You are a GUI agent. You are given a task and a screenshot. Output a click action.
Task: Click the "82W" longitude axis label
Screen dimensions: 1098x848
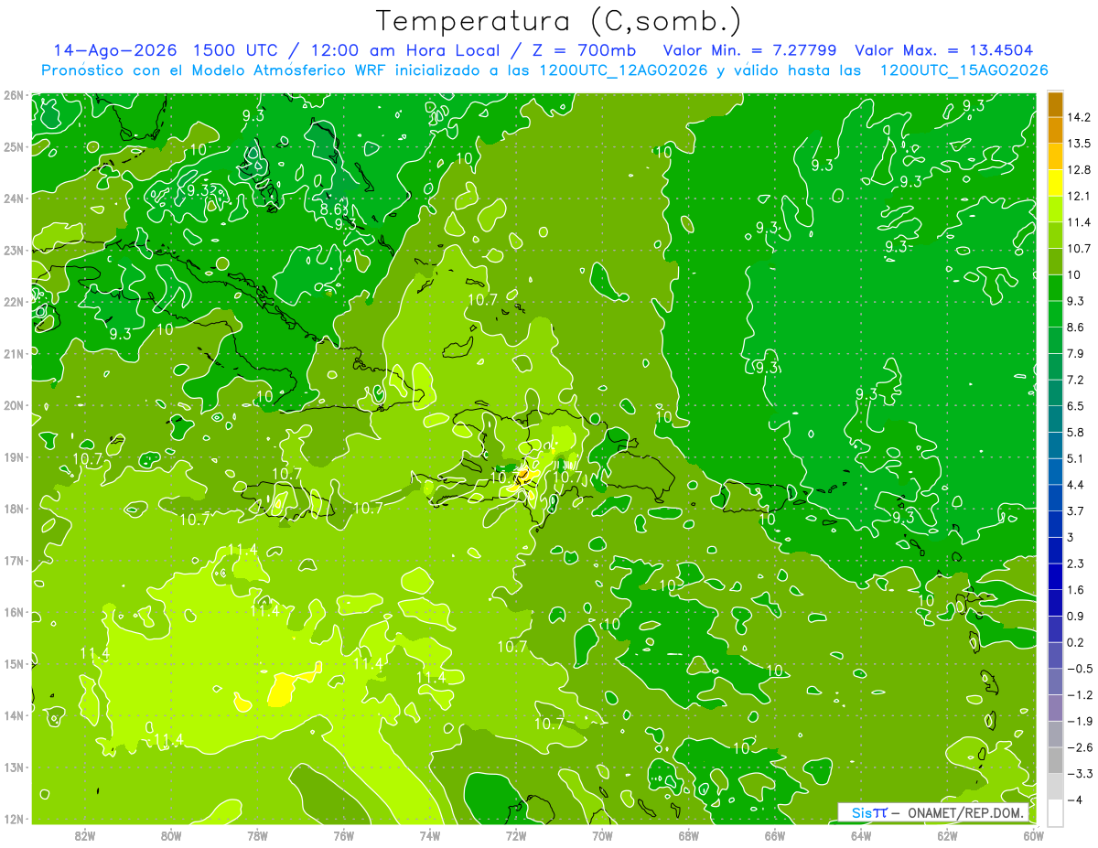84,835
